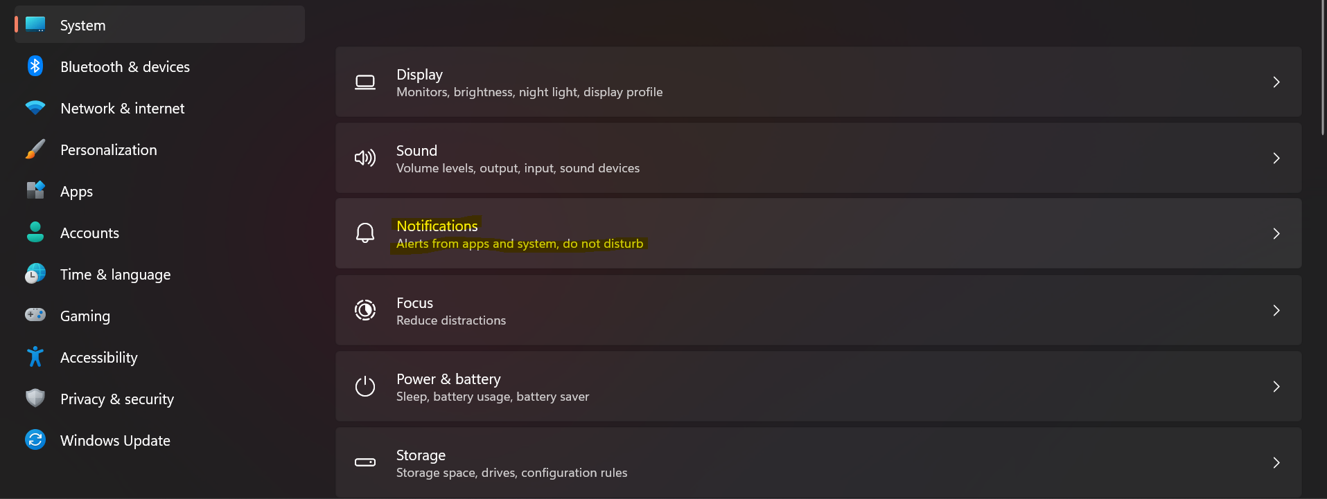The image size is (1327, 499).
Task: Click the Wi-Fi network icon
Action: click(35, 108)
